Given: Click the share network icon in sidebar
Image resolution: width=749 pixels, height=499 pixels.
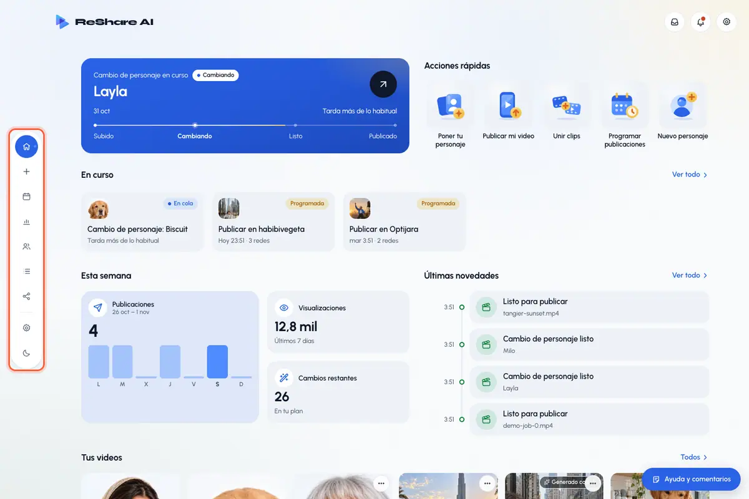Looking at the screenshot, I should (26, 296).
